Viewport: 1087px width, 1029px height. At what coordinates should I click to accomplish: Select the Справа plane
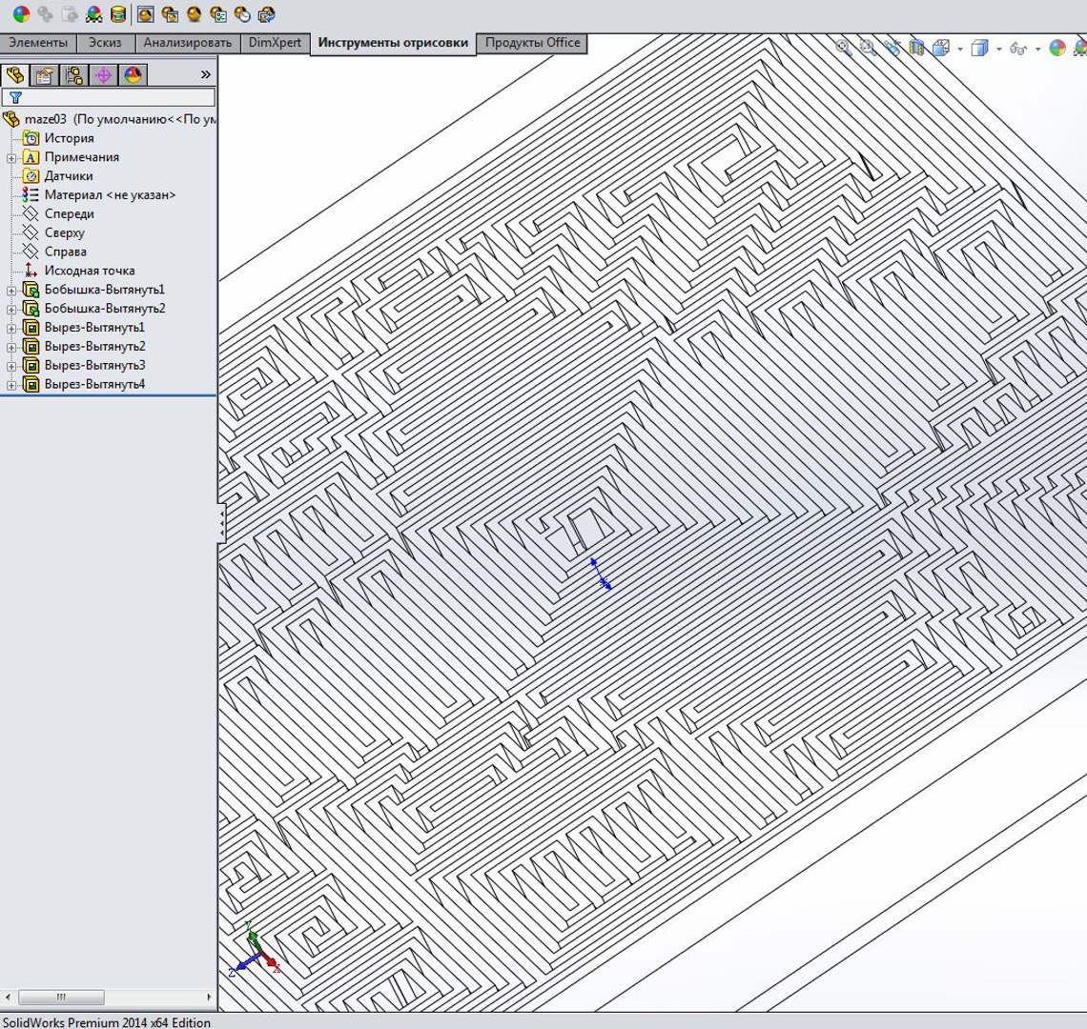65,252
